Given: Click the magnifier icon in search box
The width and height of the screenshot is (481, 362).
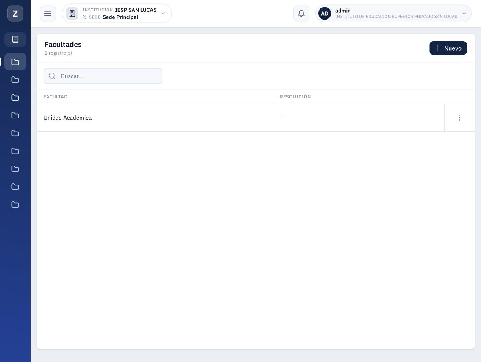Looking at the screenshot, I should [52, 76].
